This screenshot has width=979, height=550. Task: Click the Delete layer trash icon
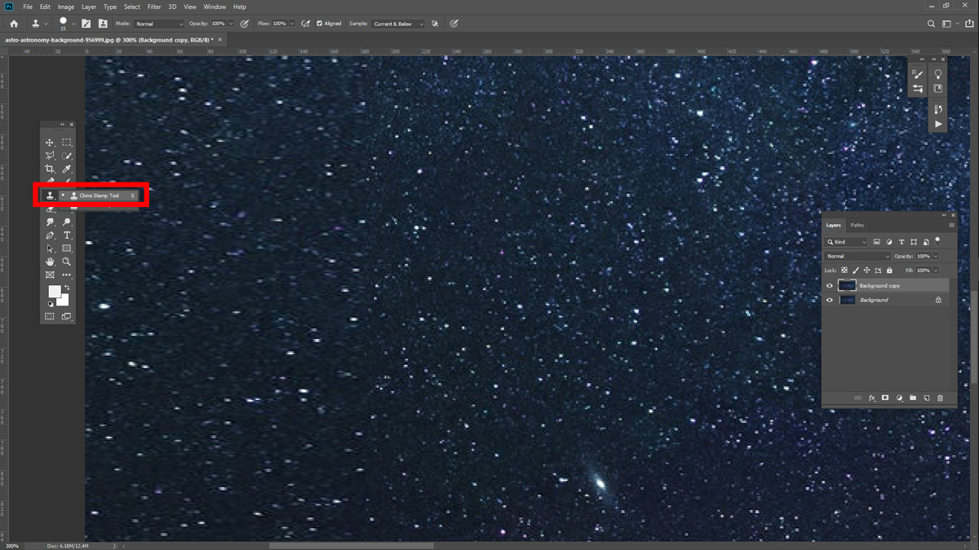pyautogui.click(x=940, y=398)
